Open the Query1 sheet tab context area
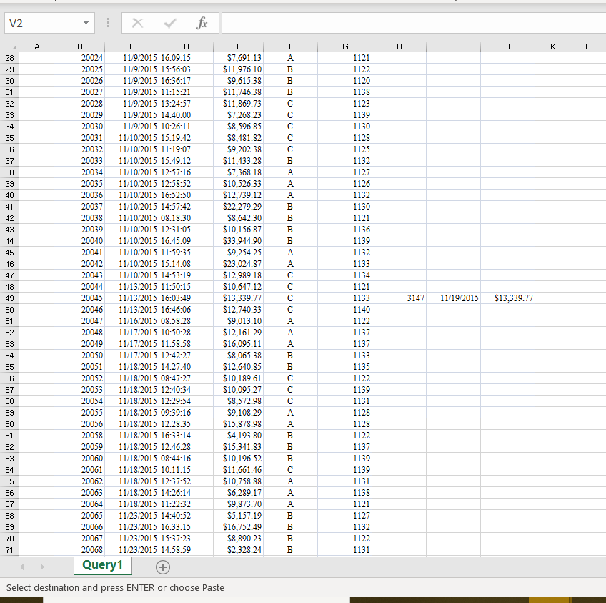606x603 pixels. pyautogui.click(x=102, y=564)
